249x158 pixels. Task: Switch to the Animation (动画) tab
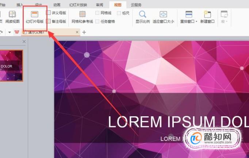(57, 5)
